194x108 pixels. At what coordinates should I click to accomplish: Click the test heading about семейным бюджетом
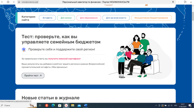pos(61,39)
